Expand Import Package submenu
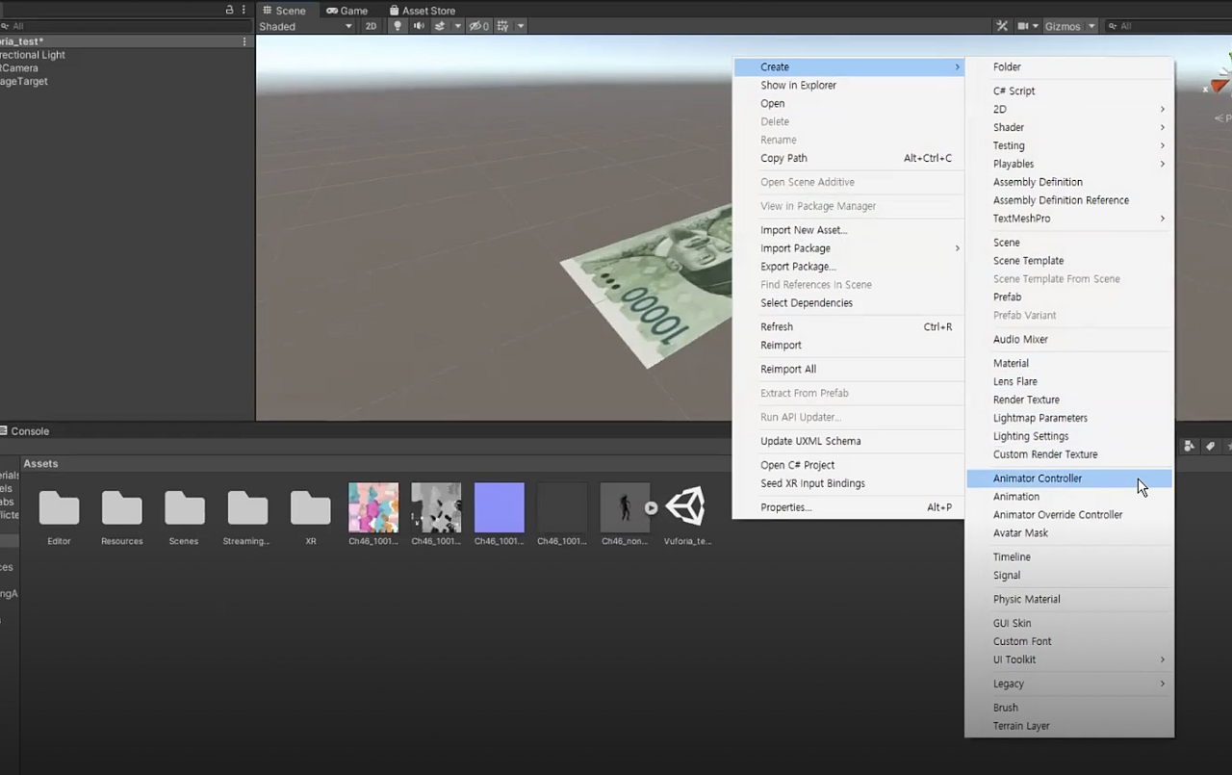The height and width of the screenshot is (775, 1232). click(848, 248)
